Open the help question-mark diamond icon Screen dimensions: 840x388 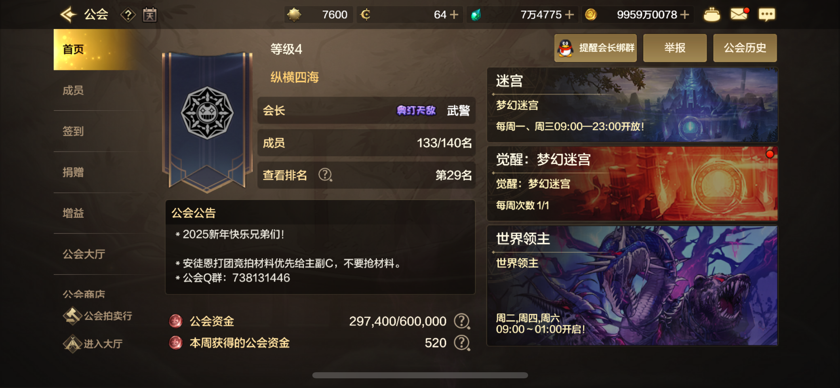[x=128, y=15]
